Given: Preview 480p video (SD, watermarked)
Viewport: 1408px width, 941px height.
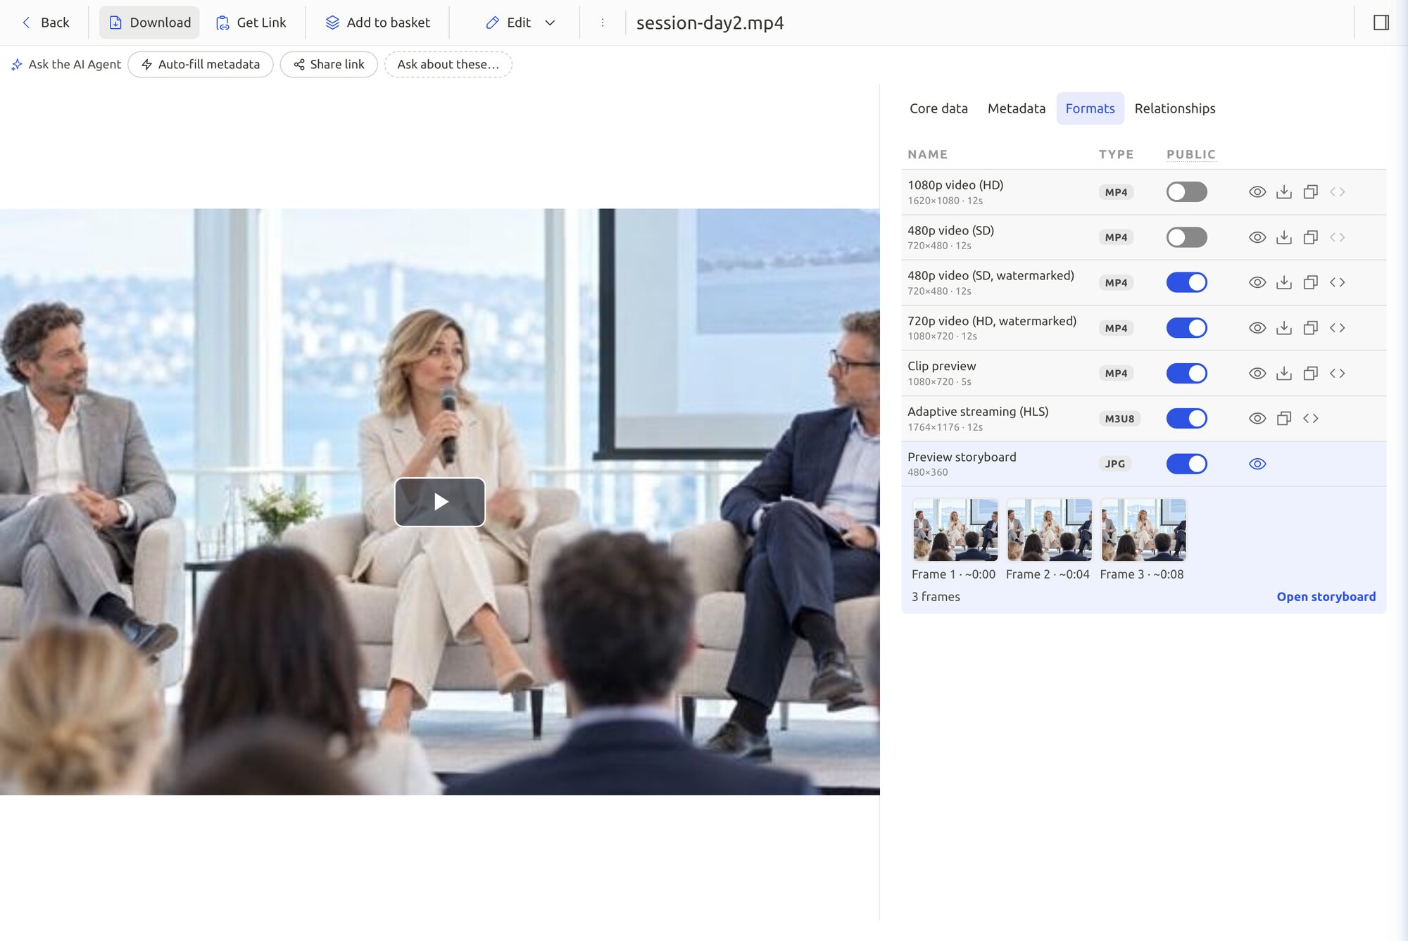Looking at the screenshot, I should 1257,282.
